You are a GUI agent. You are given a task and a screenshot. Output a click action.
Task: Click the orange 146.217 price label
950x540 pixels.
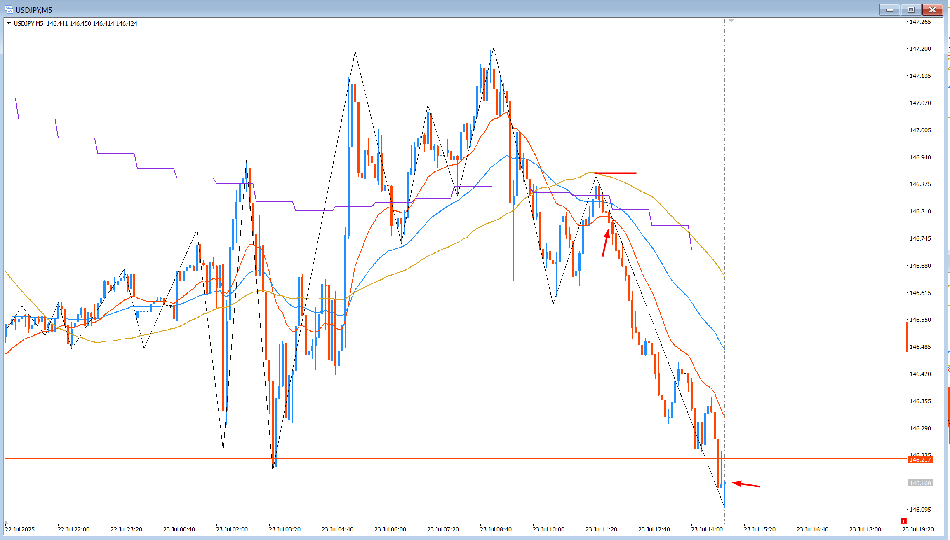click(920, 460)
